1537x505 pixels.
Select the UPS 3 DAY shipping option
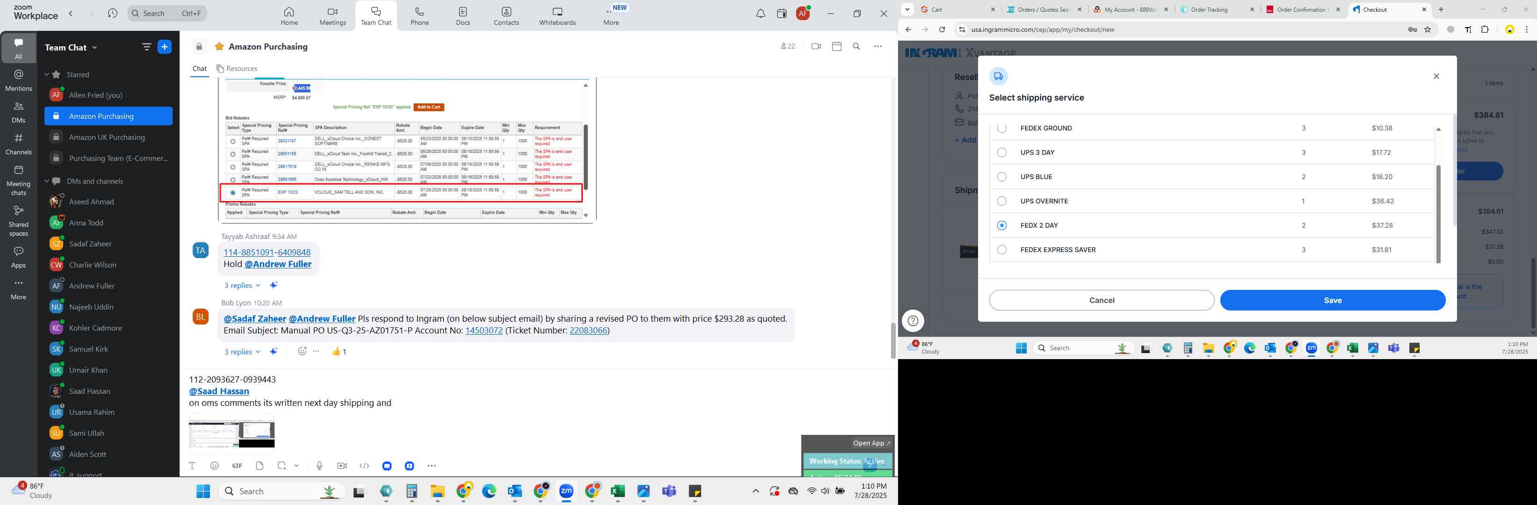(x=1002, y=152)
